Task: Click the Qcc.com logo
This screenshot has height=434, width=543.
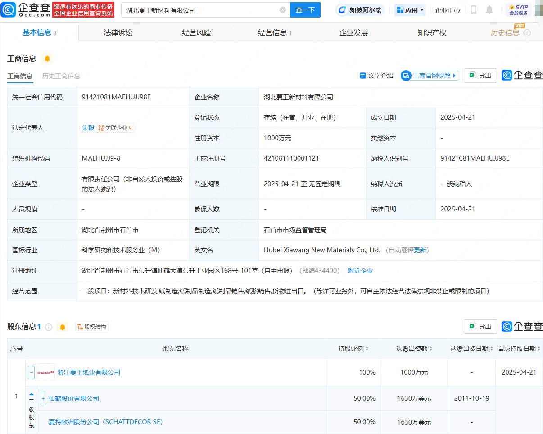Action: click(x=25, y=9)
